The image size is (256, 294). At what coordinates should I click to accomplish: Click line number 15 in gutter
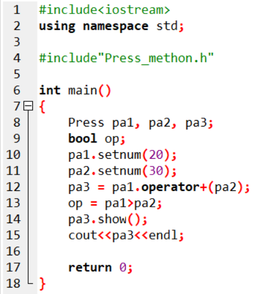13,235
